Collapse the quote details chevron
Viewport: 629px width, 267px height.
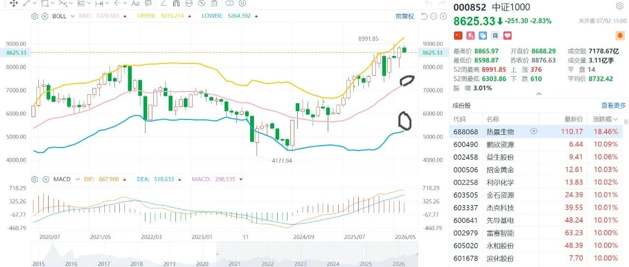tap(539, 93)
